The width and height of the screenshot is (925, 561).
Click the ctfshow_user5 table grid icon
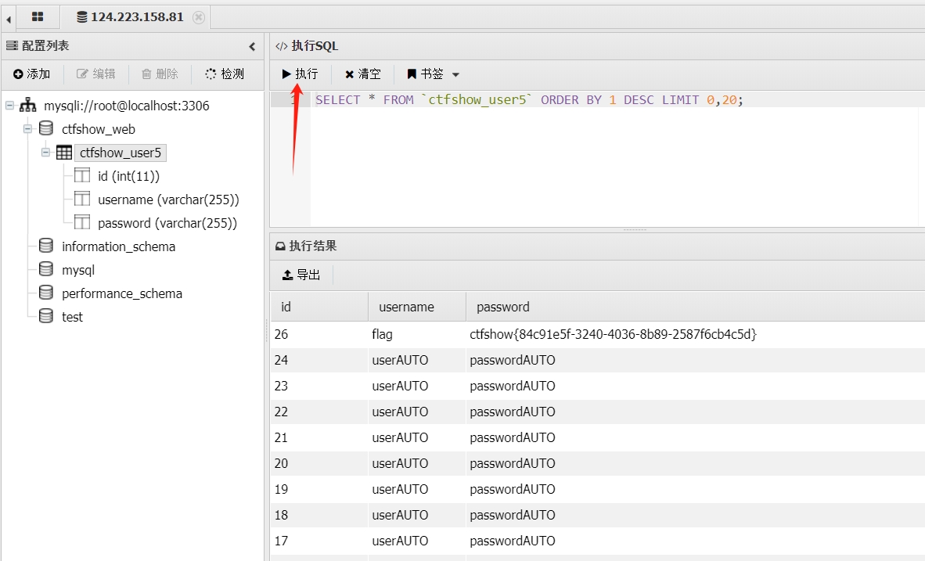tap(63, 153)
